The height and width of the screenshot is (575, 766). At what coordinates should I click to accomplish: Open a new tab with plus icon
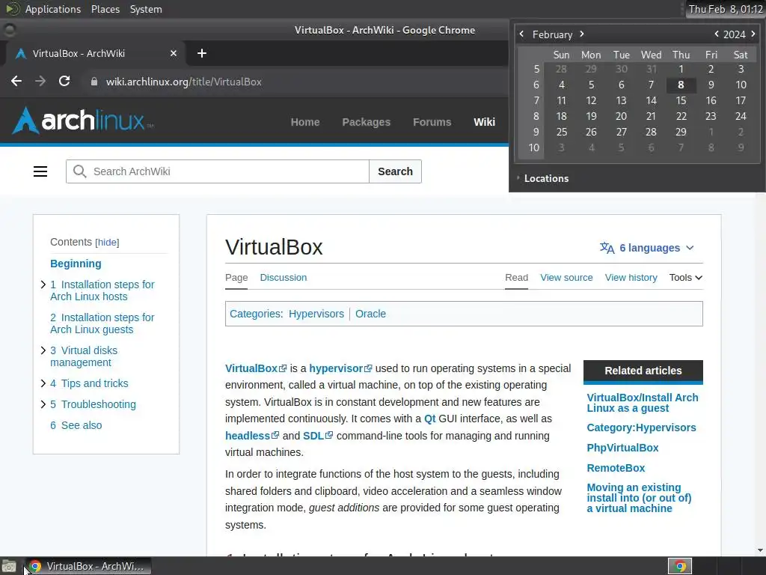(202, 53)
